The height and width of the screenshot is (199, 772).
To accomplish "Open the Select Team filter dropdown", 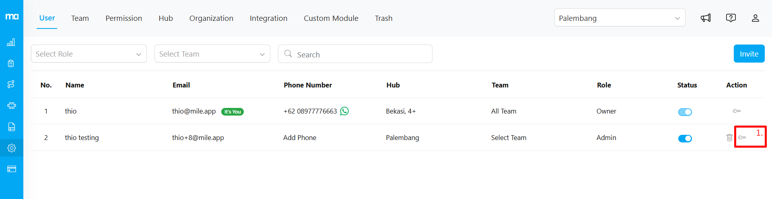I will [212, 54].
